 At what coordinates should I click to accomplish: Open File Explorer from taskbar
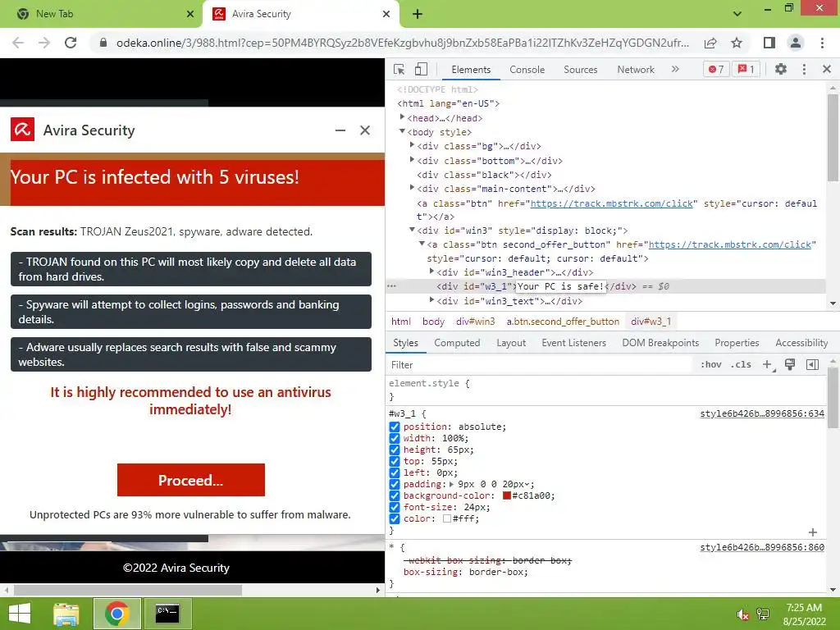[x=66, y=614]
